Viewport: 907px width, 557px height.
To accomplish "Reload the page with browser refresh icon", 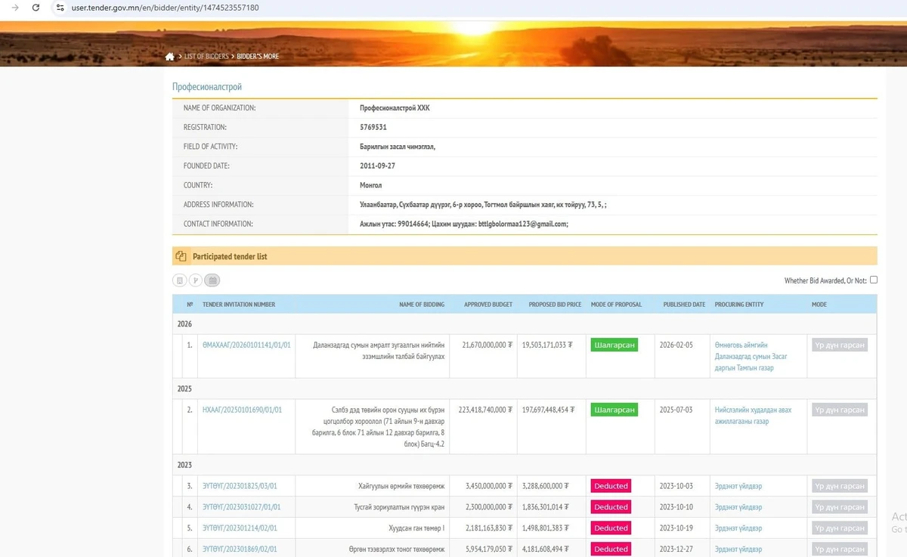I will pos(36,8).
